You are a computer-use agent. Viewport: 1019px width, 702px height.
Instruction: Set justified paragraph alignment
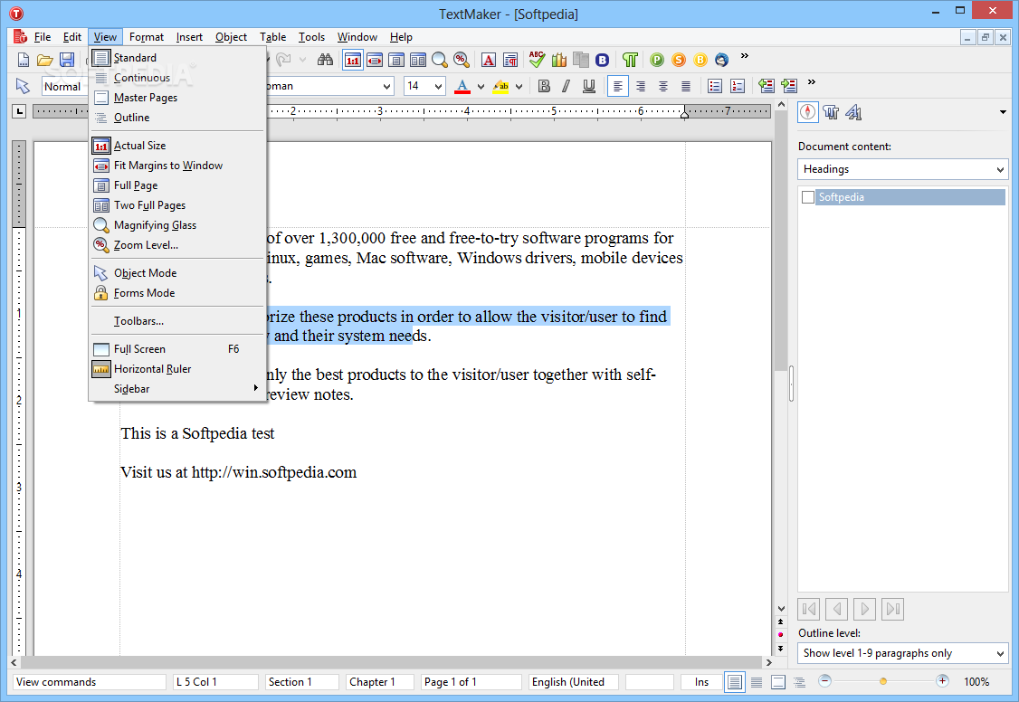pos(686,86)
